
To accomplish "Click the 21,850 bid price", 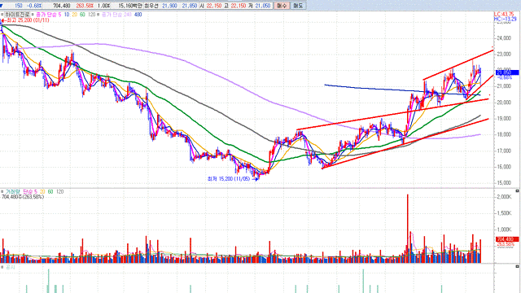I will (x=189, y=6).
